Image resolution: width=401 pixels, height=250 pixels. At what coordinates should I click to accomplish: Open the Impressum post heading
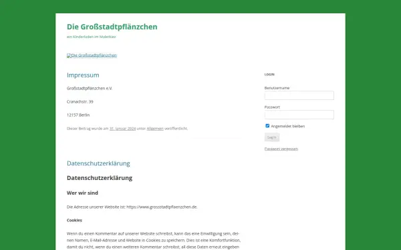[83, 75]
